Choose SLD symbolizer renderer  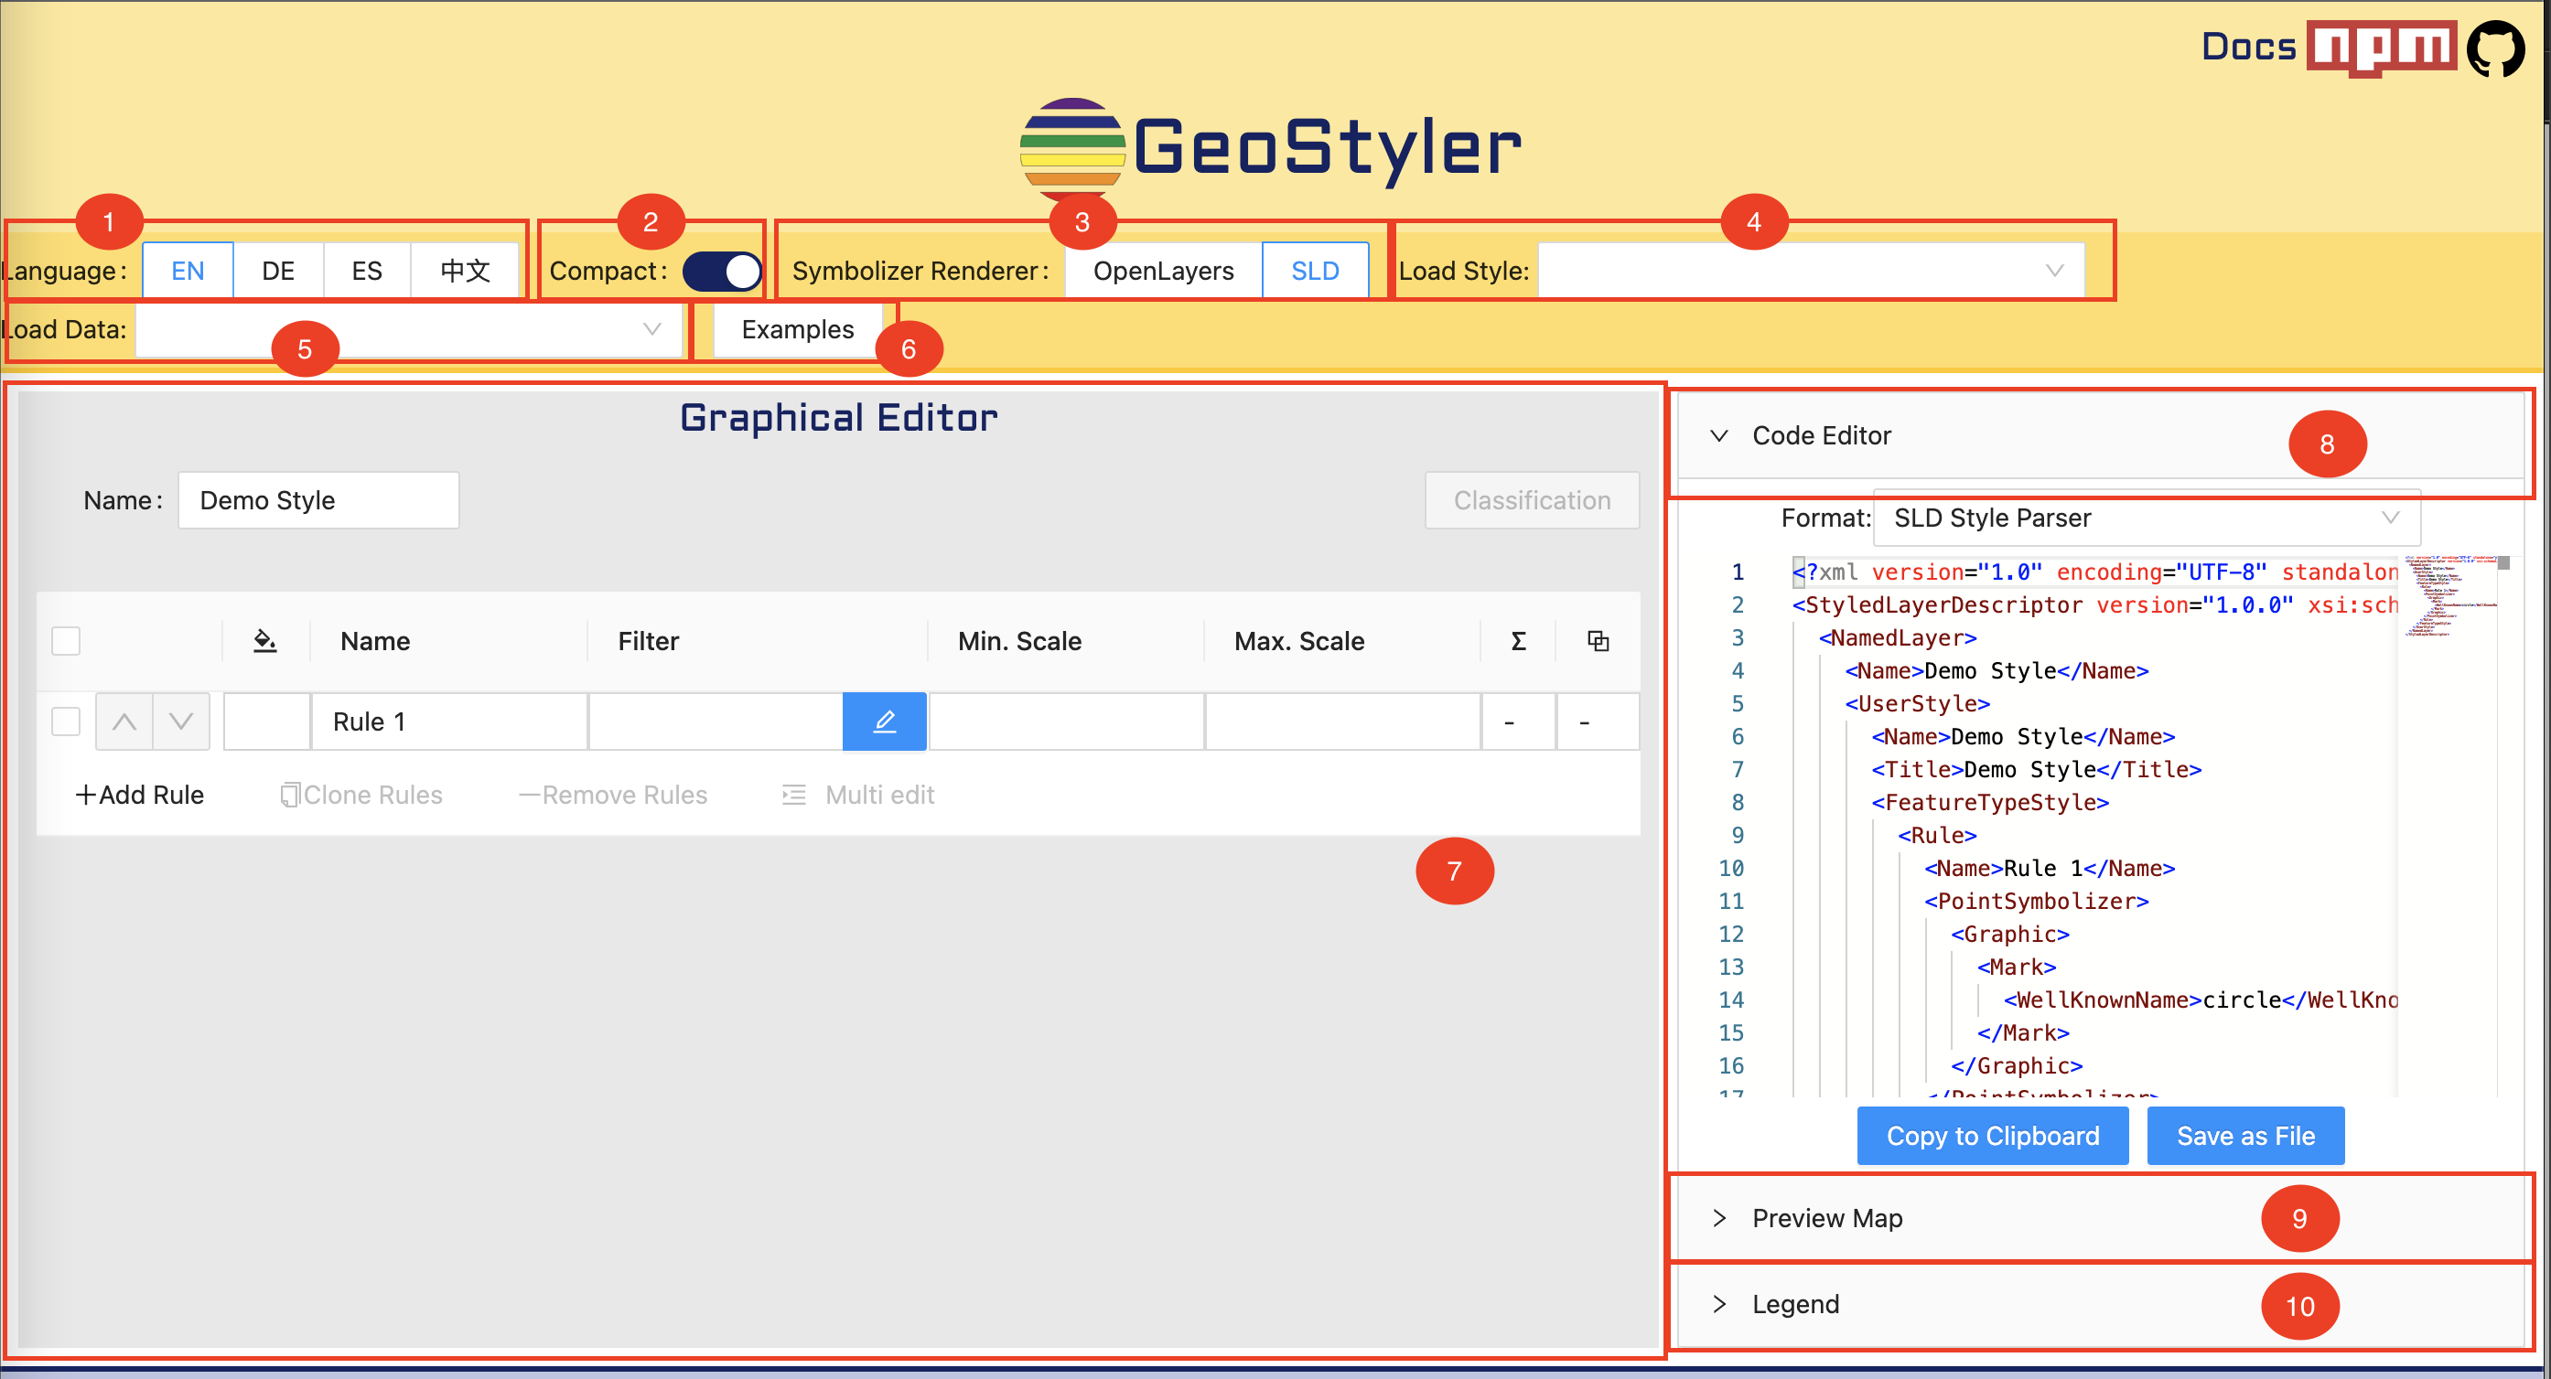pos(1315,271)
